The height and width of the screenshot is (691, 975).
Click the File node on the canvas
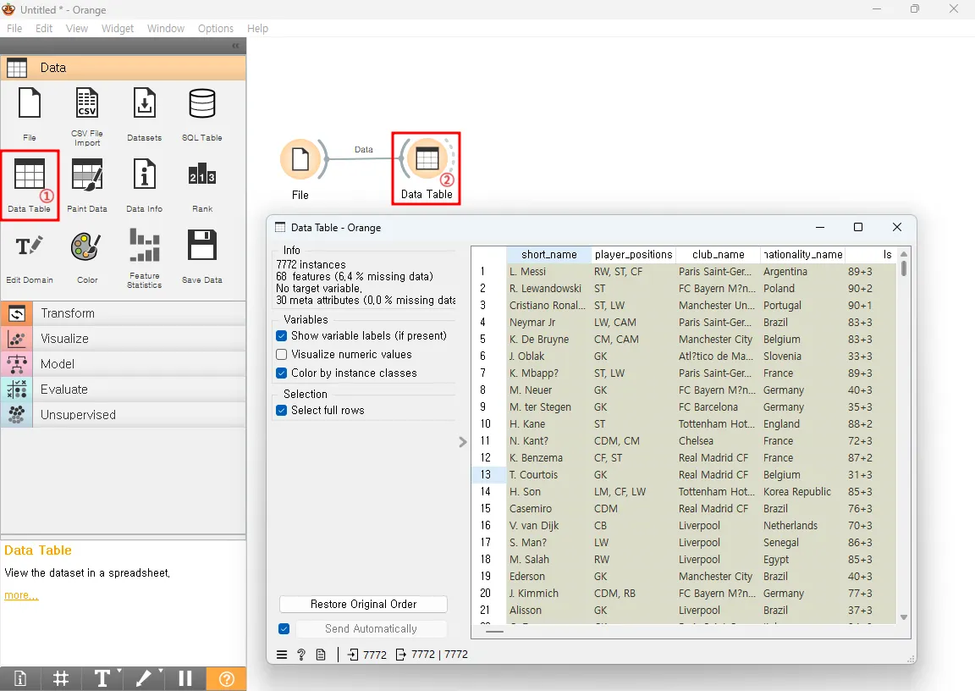300,159
